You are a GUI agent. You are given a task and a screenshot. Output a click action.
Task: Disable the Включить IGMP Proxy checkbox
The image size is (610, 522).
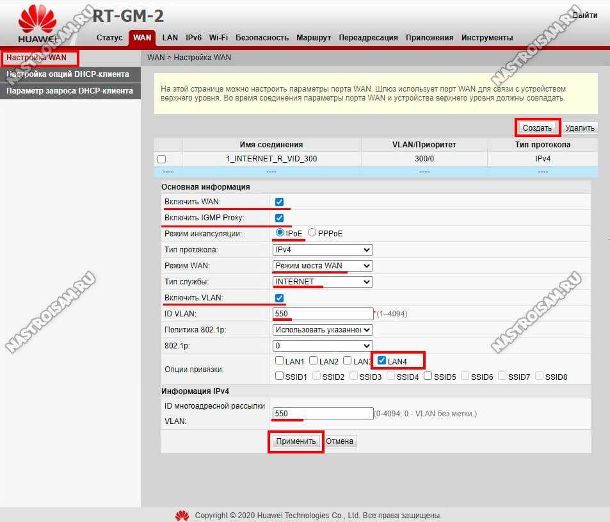[x=279, y=218]
